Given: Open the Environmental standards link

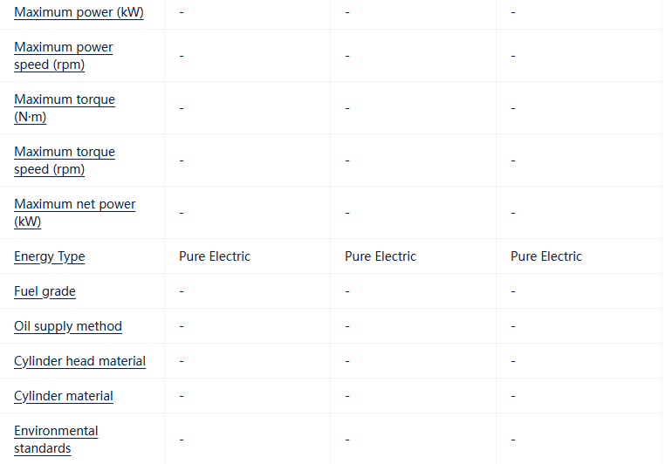Looking at the screenshot, I should tap(56, 440).
